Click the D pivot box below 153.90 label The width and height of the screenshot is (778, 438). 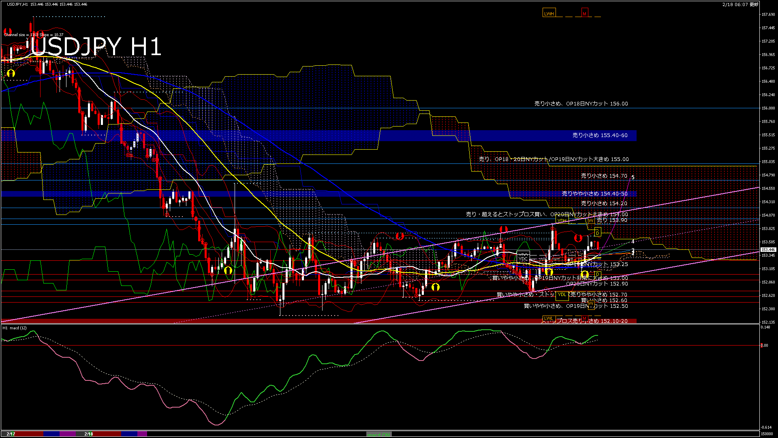pyautogui.click(x=597, y=233)
